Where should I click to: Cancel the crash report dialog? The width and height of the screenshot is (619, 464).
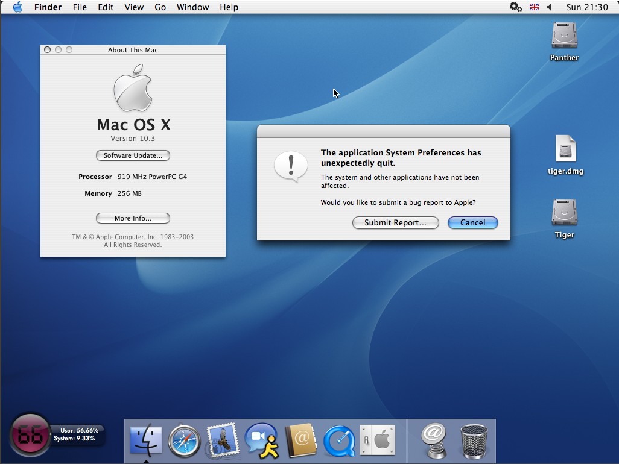click(473, 222)
